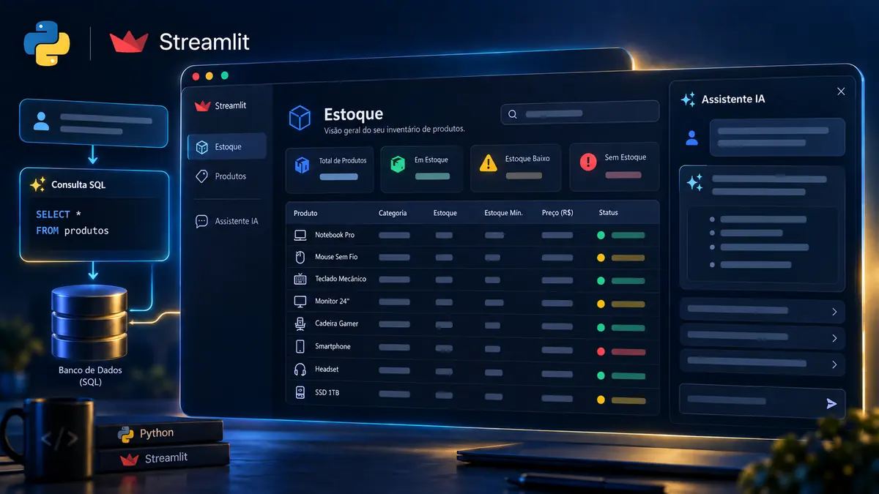Click the Python logo at the top left
This screenshot has height=494, width=879.
[46, 42]
